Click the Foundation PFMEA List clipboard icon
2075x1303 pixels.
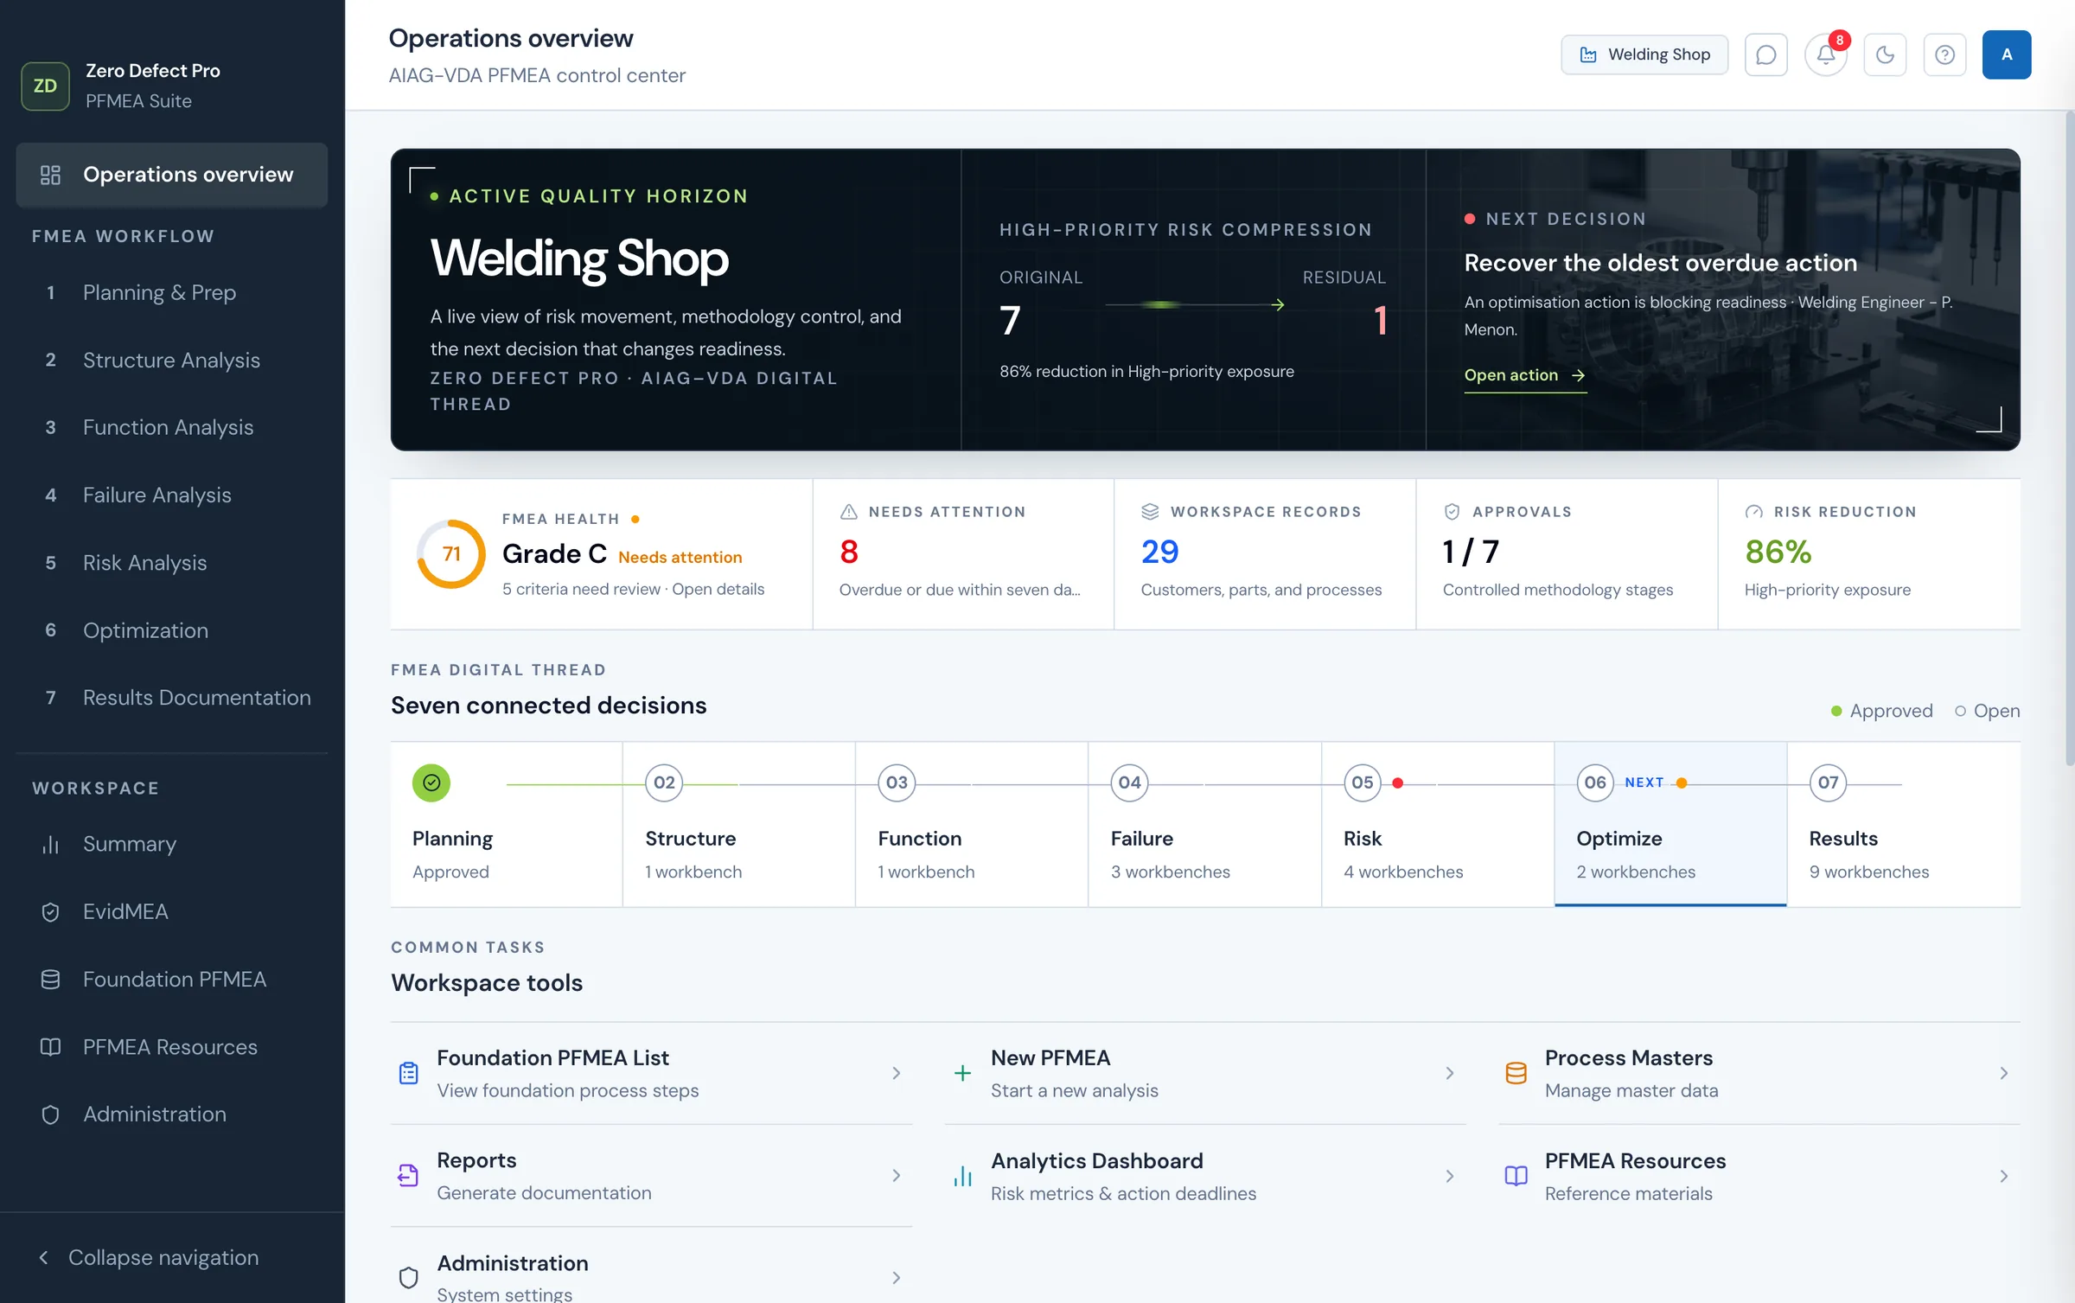409,1073
